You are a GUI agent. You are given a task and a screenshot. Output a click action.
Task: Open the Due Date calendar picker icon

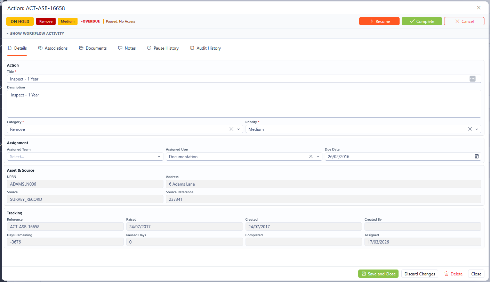(x=476, y=156)
